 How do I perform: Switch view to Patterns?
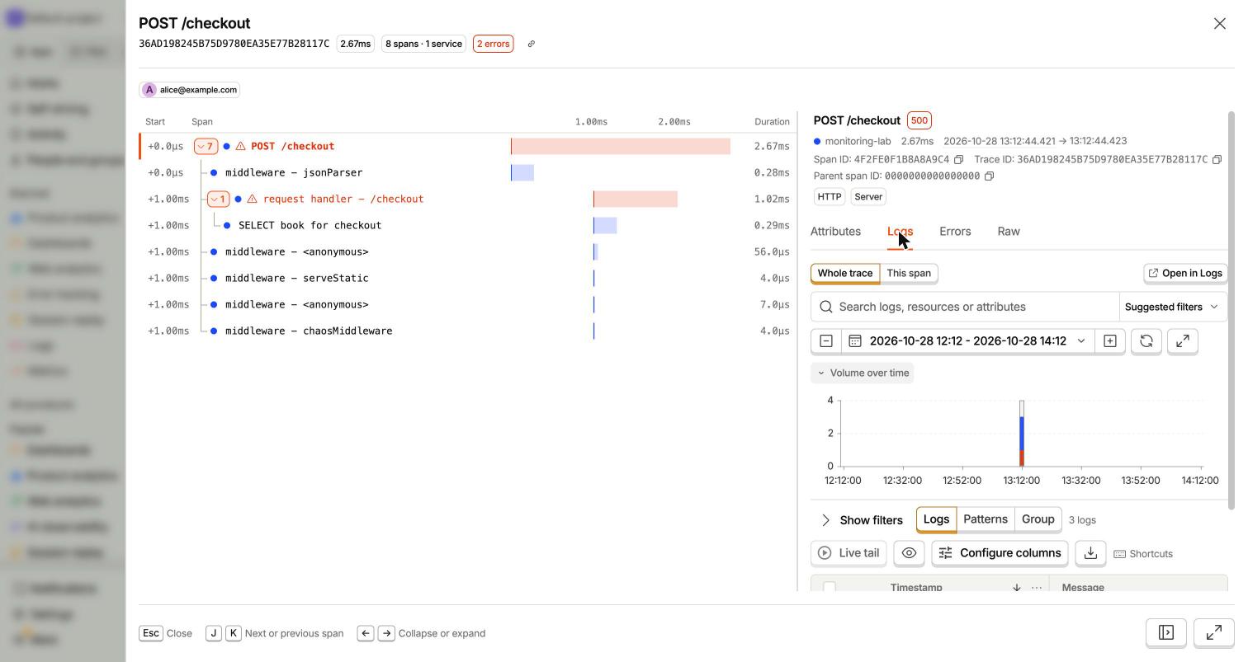click(x=986, y=519)
